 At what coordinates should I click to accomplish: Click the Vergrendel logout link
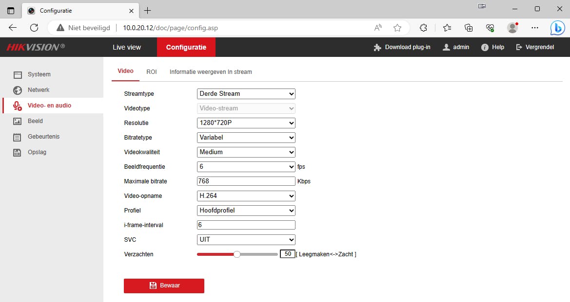(540, 47)
